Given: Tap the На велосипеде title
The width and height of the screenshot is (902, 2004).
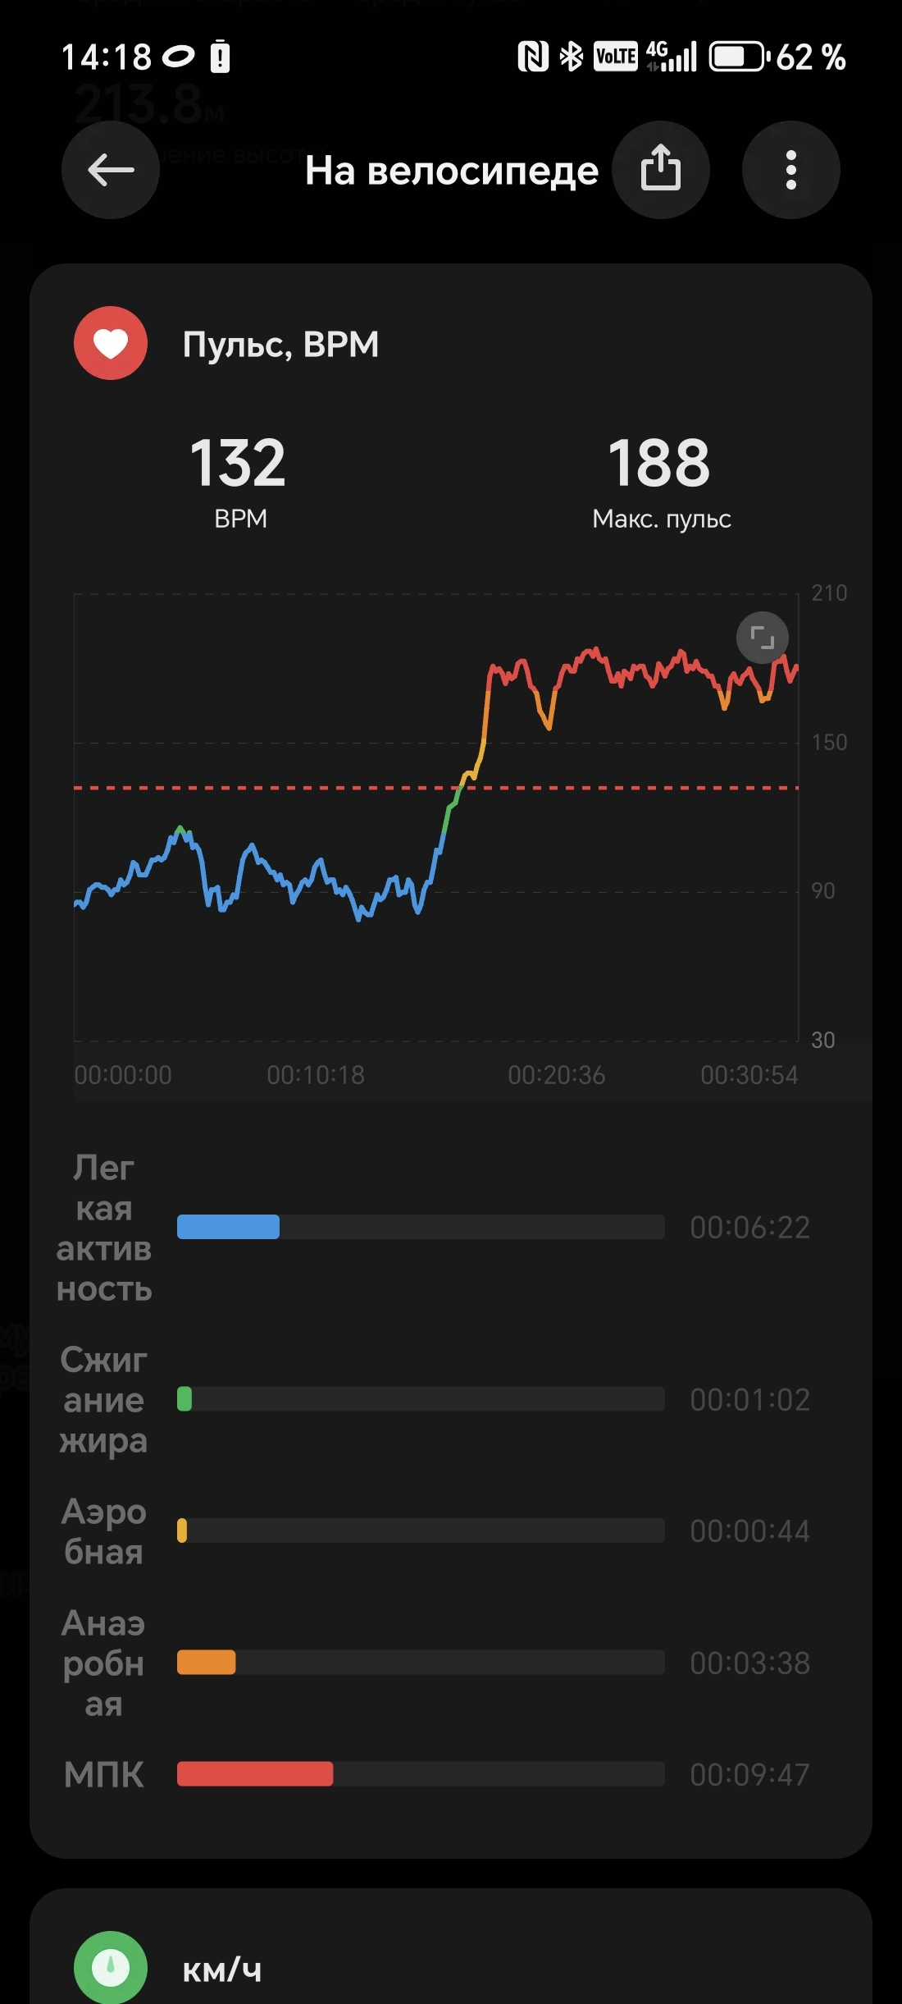Looking at the screenshot, I should click(452, 171).
